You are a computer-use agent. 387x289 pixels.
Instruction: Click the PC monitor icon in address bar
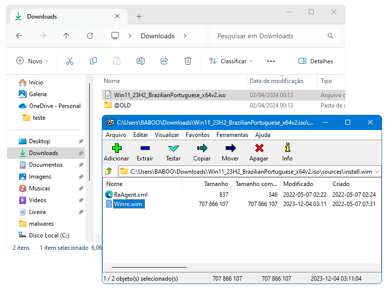click(115, 36)
